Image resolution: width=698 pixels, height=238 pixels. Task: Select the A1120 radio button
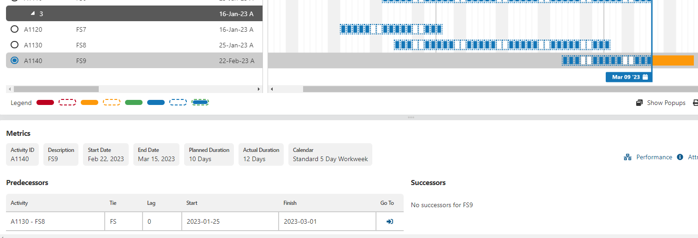15,29
